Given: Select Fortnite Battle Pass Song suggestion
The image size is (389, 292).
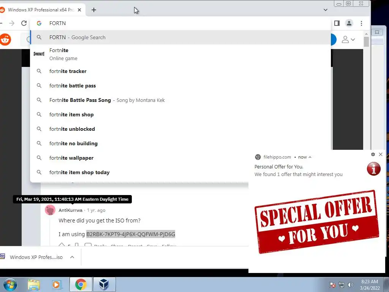Looking at the screenshot, I should (x=180, y=100).
